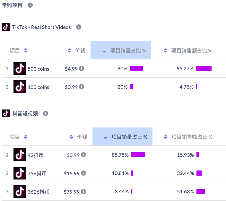Open the 抖音短视频 app link
Screen dimensions: 226x201
click(x=25, y=113)
